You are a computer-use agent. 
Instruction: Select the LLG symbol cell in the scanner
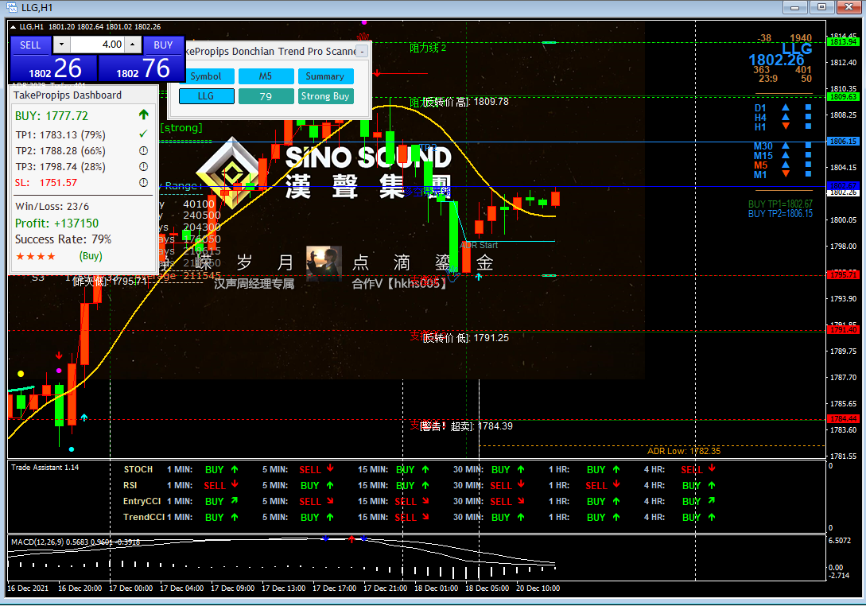coord(206,96)
